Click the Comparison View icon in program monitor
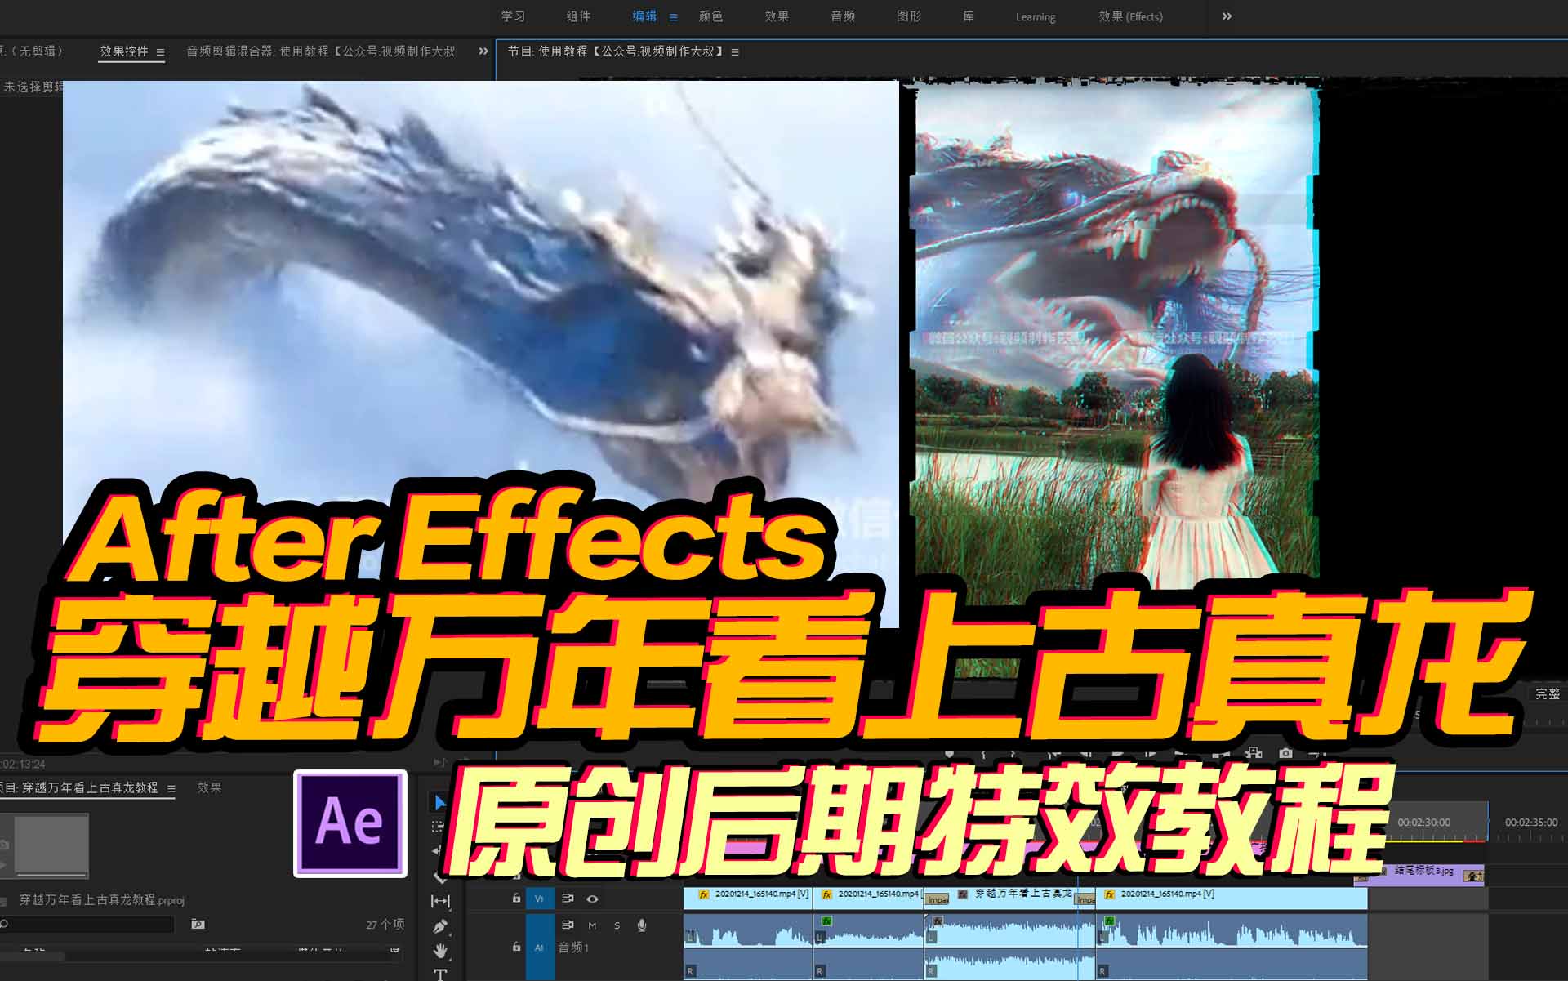 coord(1254,753)
